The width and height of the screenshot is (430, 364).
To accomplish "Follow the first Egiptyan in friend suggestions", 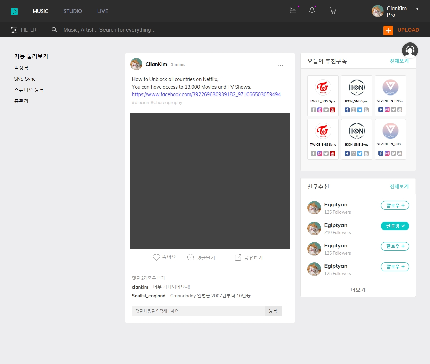I will tap(395, 205).
